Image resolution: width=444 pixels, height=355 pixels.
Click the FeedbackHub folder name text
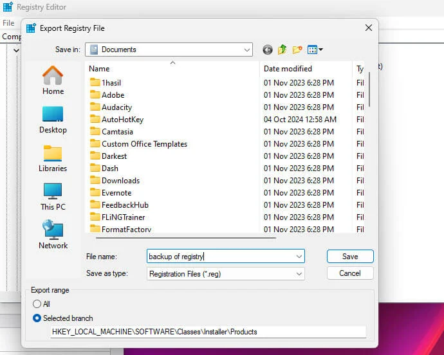tap(125, 205)
